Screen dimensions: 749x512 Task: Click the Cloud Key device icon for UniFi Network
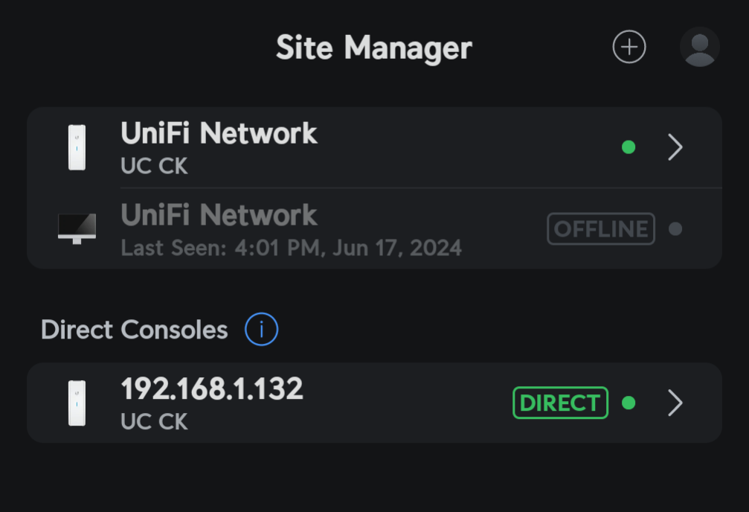pos(77,147)
